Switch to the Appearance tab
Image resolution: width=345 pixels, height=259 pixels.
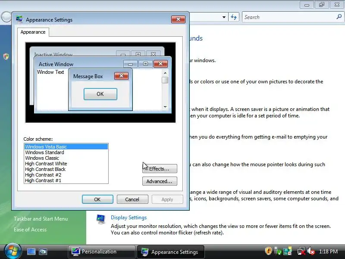click(x=33, y=32)
